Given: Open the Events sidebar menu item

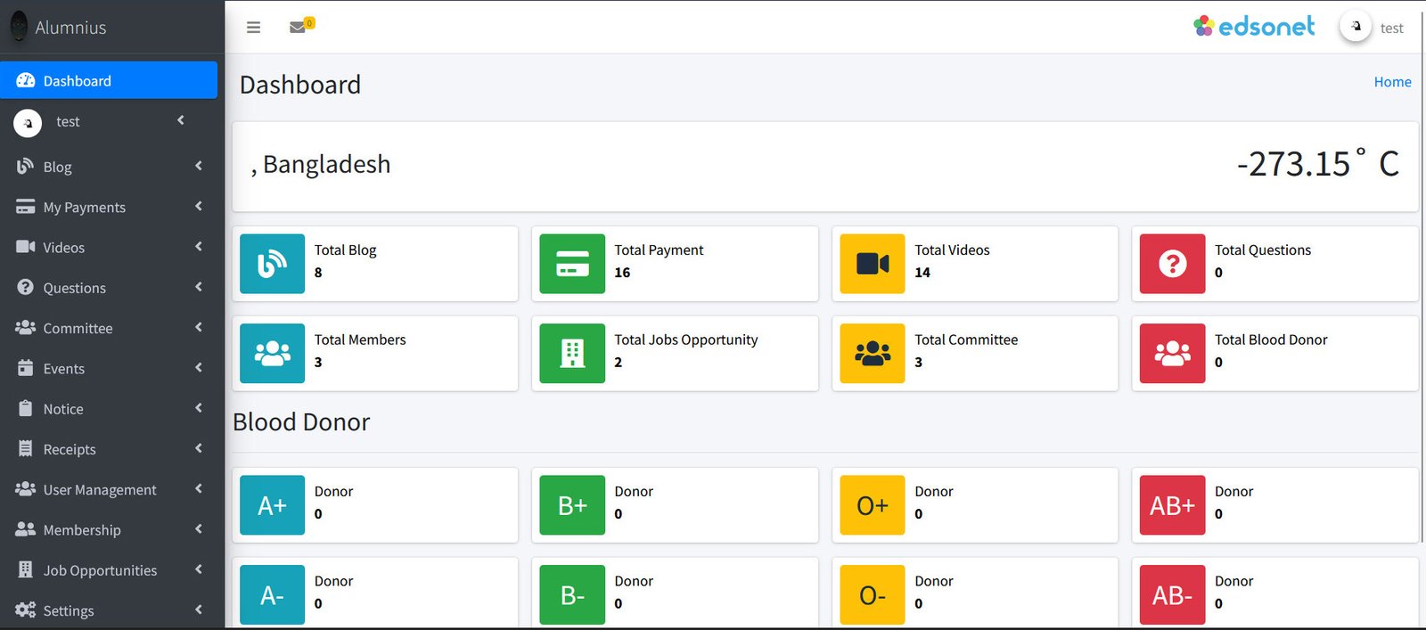Looking at the screenshot, I should point(64,369).
